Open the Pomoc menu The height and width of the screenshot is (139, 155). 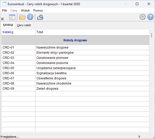coord(38,11)
